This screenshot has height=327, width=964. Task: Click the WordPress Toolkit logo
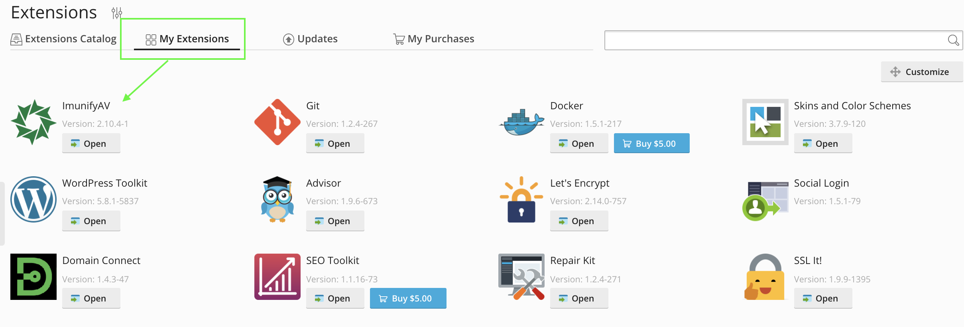coord(33,199)
